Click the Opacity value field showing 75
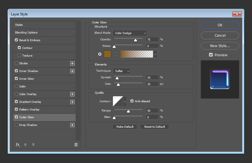Viewport: 252px width, 163px height. tap(152, 39)
